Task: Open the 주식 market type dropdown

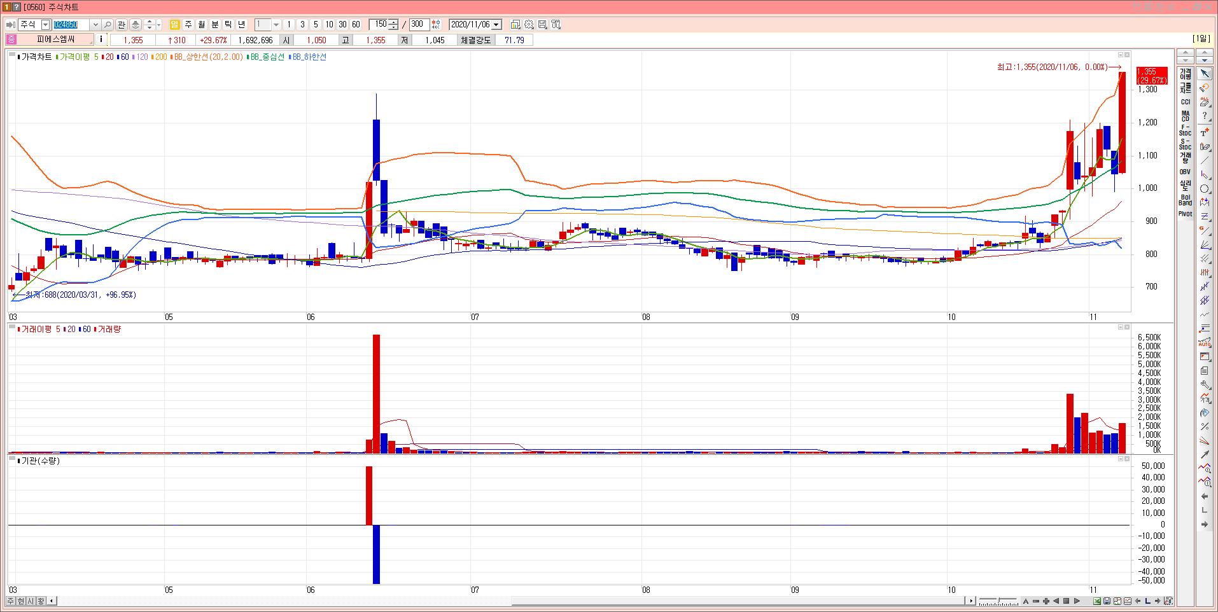Action: 45,24
